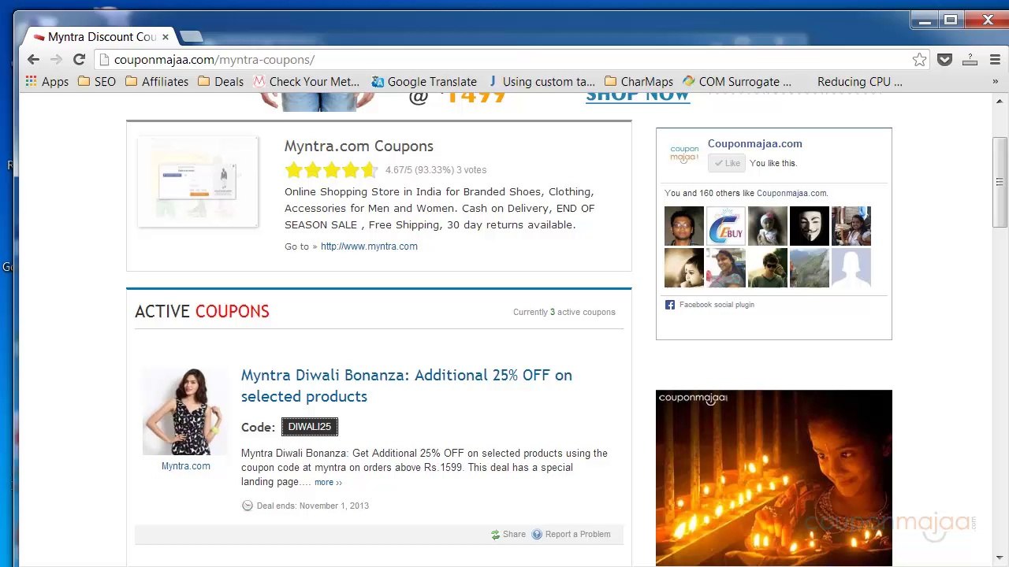Screen dimensions: 1009x567
Task: Open the EBUY fan profile picture
Action: click(x=726, y=227)
